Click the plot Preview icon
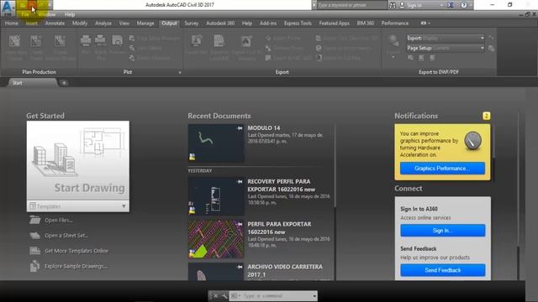Viewport: 538px width, 302px height. [x=117, y=40]
